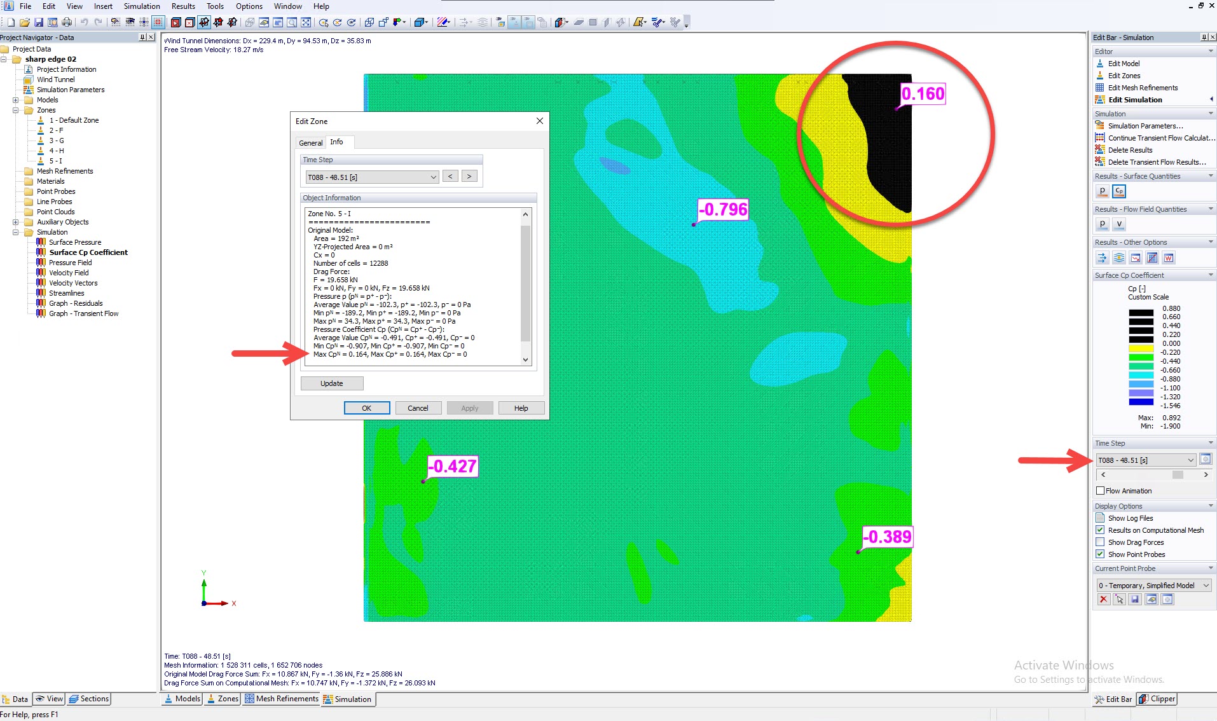Image resolution: width=1217 pixels, height=721 pixels.
Task: Click the streamlines icon in Other Options
Action: tap(1119, 257)
